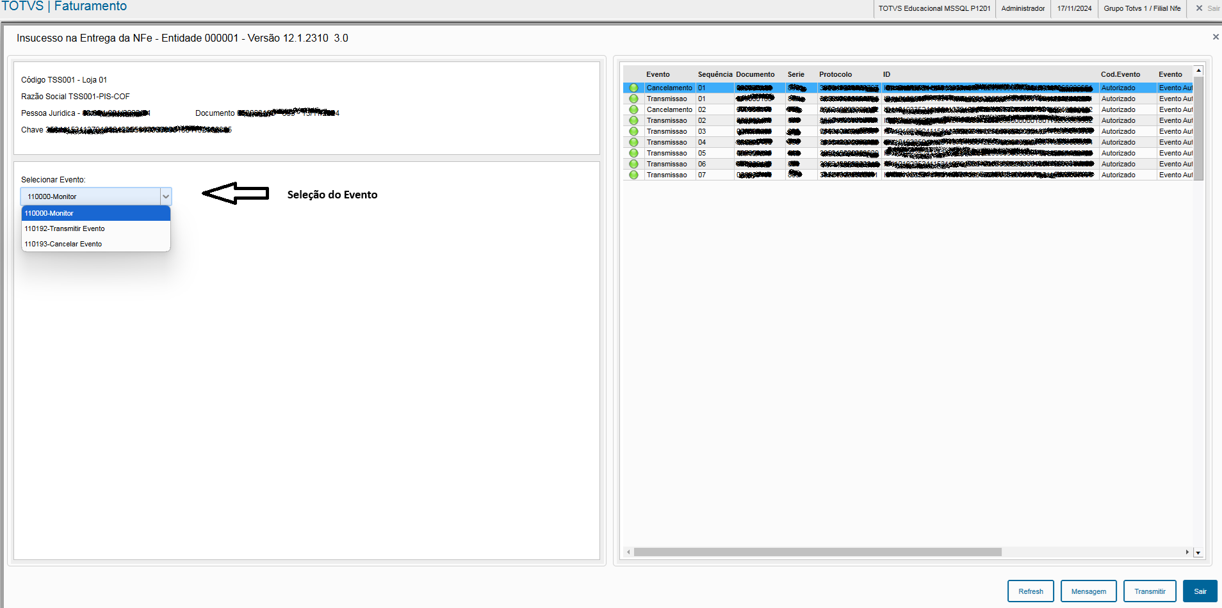Click the Mensagem button

pos(1088,591)
